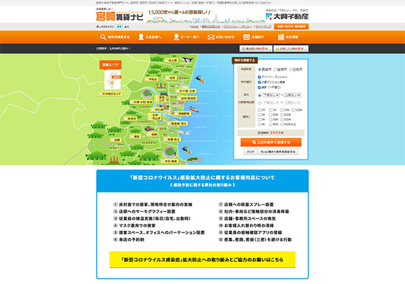Click the Home link in the header
405x284 pixels.
[x=194, y=26]
